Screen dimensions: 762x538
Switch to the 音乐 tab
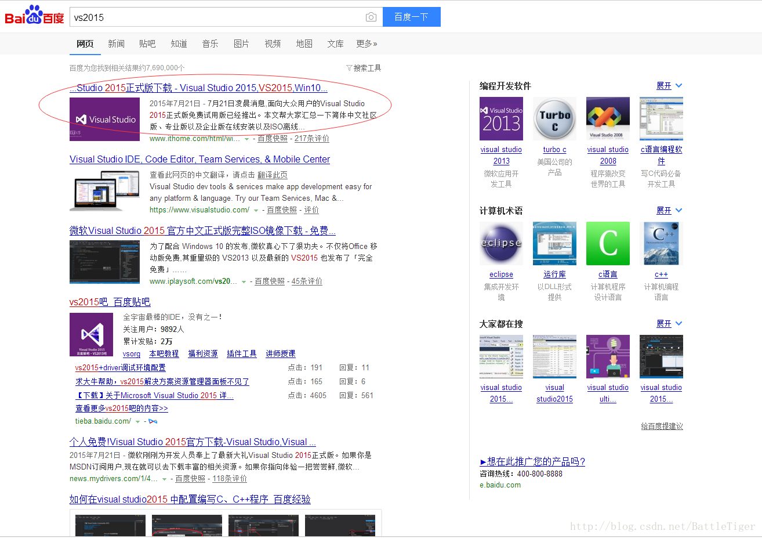coord(210,44)
